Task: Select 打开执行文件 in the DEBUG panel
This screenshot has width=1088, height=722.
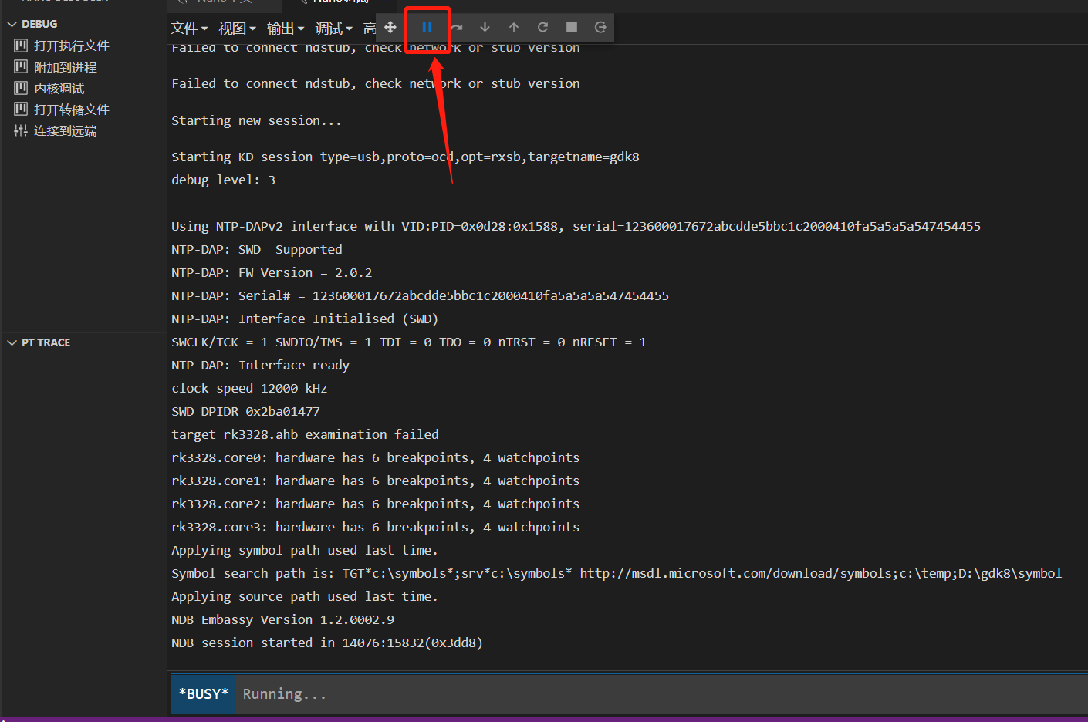Action: (x=71, y=46)
